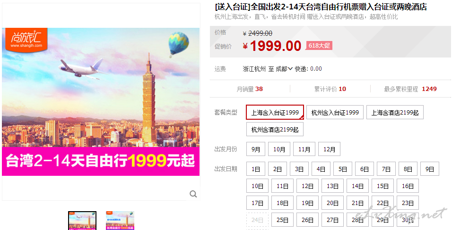Pick departure date 9日
452x230 pixels.
click(429, 169)
